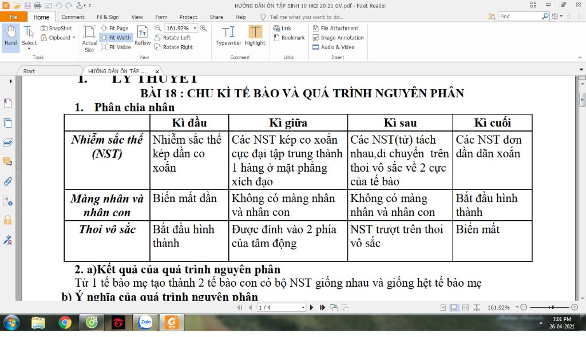This screenshot has height=337, width=586.
Task: Collapse the ribbon with the chevron
Action: (580, 58)
